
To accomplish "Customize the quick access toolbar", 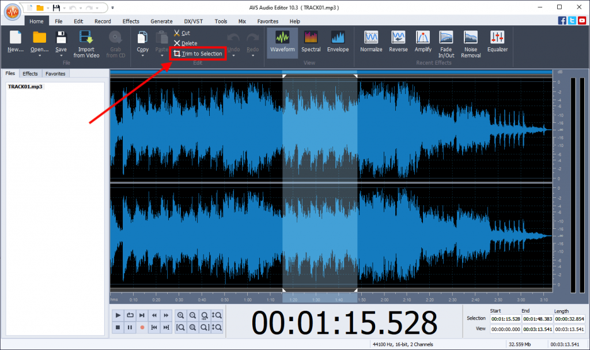I will (112, 7).
